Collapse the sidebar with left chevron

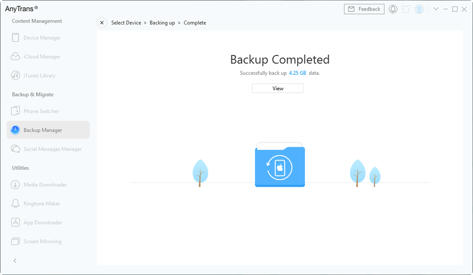(x=15, y=261)
